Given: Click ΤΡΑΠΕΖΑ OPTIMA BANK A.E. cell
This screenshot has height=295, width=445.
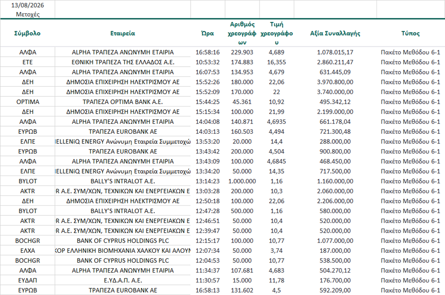Looking at the screenshot, I should click(x=123, y=102).
